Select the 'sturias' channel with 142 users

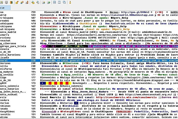coord(89,103)
